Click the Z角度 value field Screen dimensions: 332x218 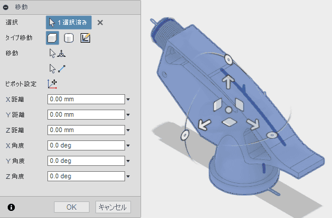click(86, 177)
